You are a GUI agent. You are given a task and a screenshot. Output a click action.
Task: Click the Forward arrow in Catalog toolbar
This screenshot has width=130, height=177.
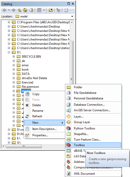pyautogui.click(x=14, y=10)
